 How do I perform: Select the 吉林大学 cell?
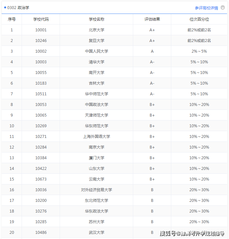(x=96, y=83)
